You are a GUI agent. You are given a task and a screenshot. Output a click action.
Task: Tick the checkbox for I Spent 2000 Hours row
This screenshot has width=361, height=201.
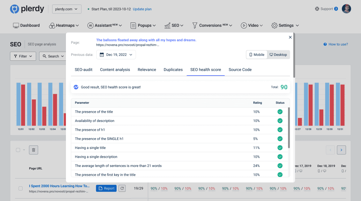tap(20, 188)
